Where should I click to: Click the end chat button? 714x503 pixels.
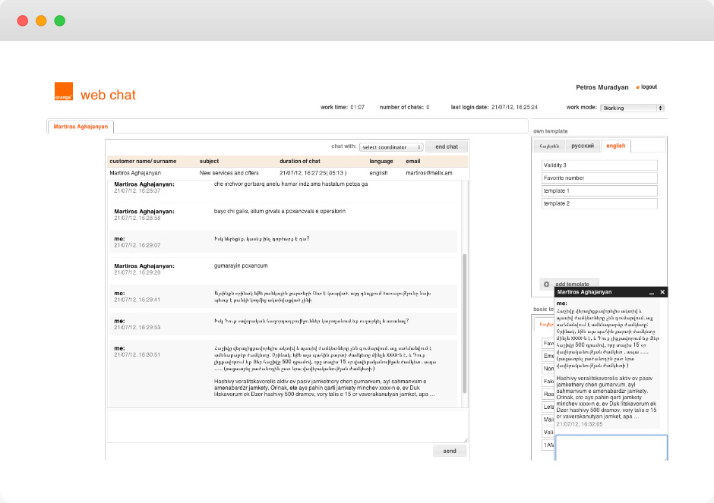click(447, 146)
